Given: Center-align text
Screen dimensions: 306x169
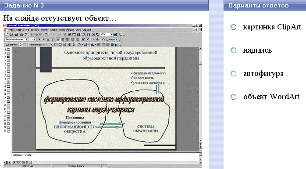Looking at the screenshot, I should pyautogui.click(x=63, y=40).
